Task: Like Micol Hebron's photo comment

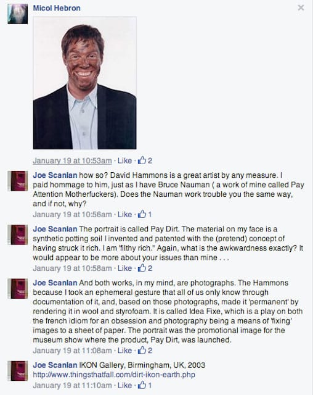Action: [x=124, y=160]
